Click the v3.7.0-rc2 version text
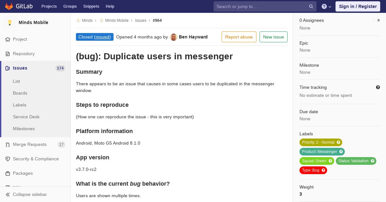This screenshot has width=386, height=202. [x=86, y=169]
